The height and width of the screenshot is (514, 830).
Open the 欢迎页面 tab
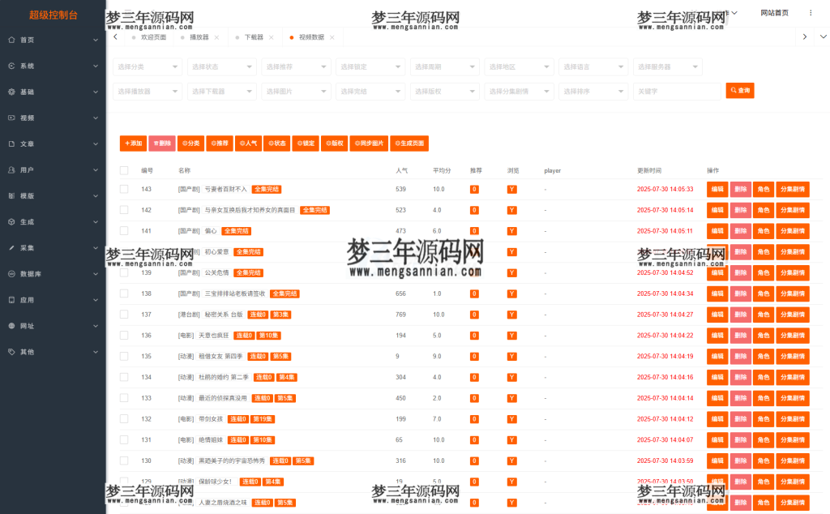(154, 36)
